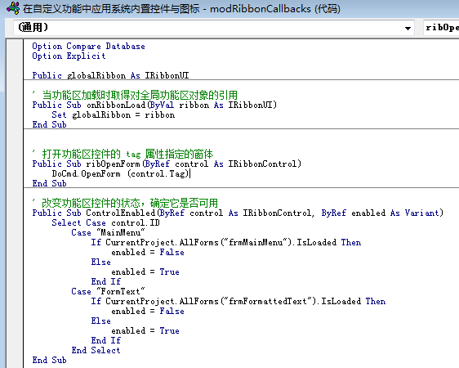Screen dimensions: 459x368
Task: Place cursor in the Option Compare Database line
Action: click(x=88, y=47)
